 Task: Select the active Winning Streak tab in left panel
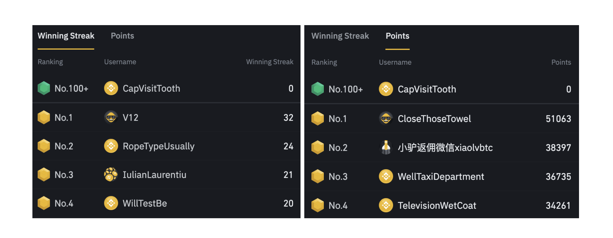point(66,36)
